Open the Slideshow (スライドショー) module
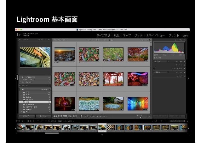201x143 pixels. 156,35
